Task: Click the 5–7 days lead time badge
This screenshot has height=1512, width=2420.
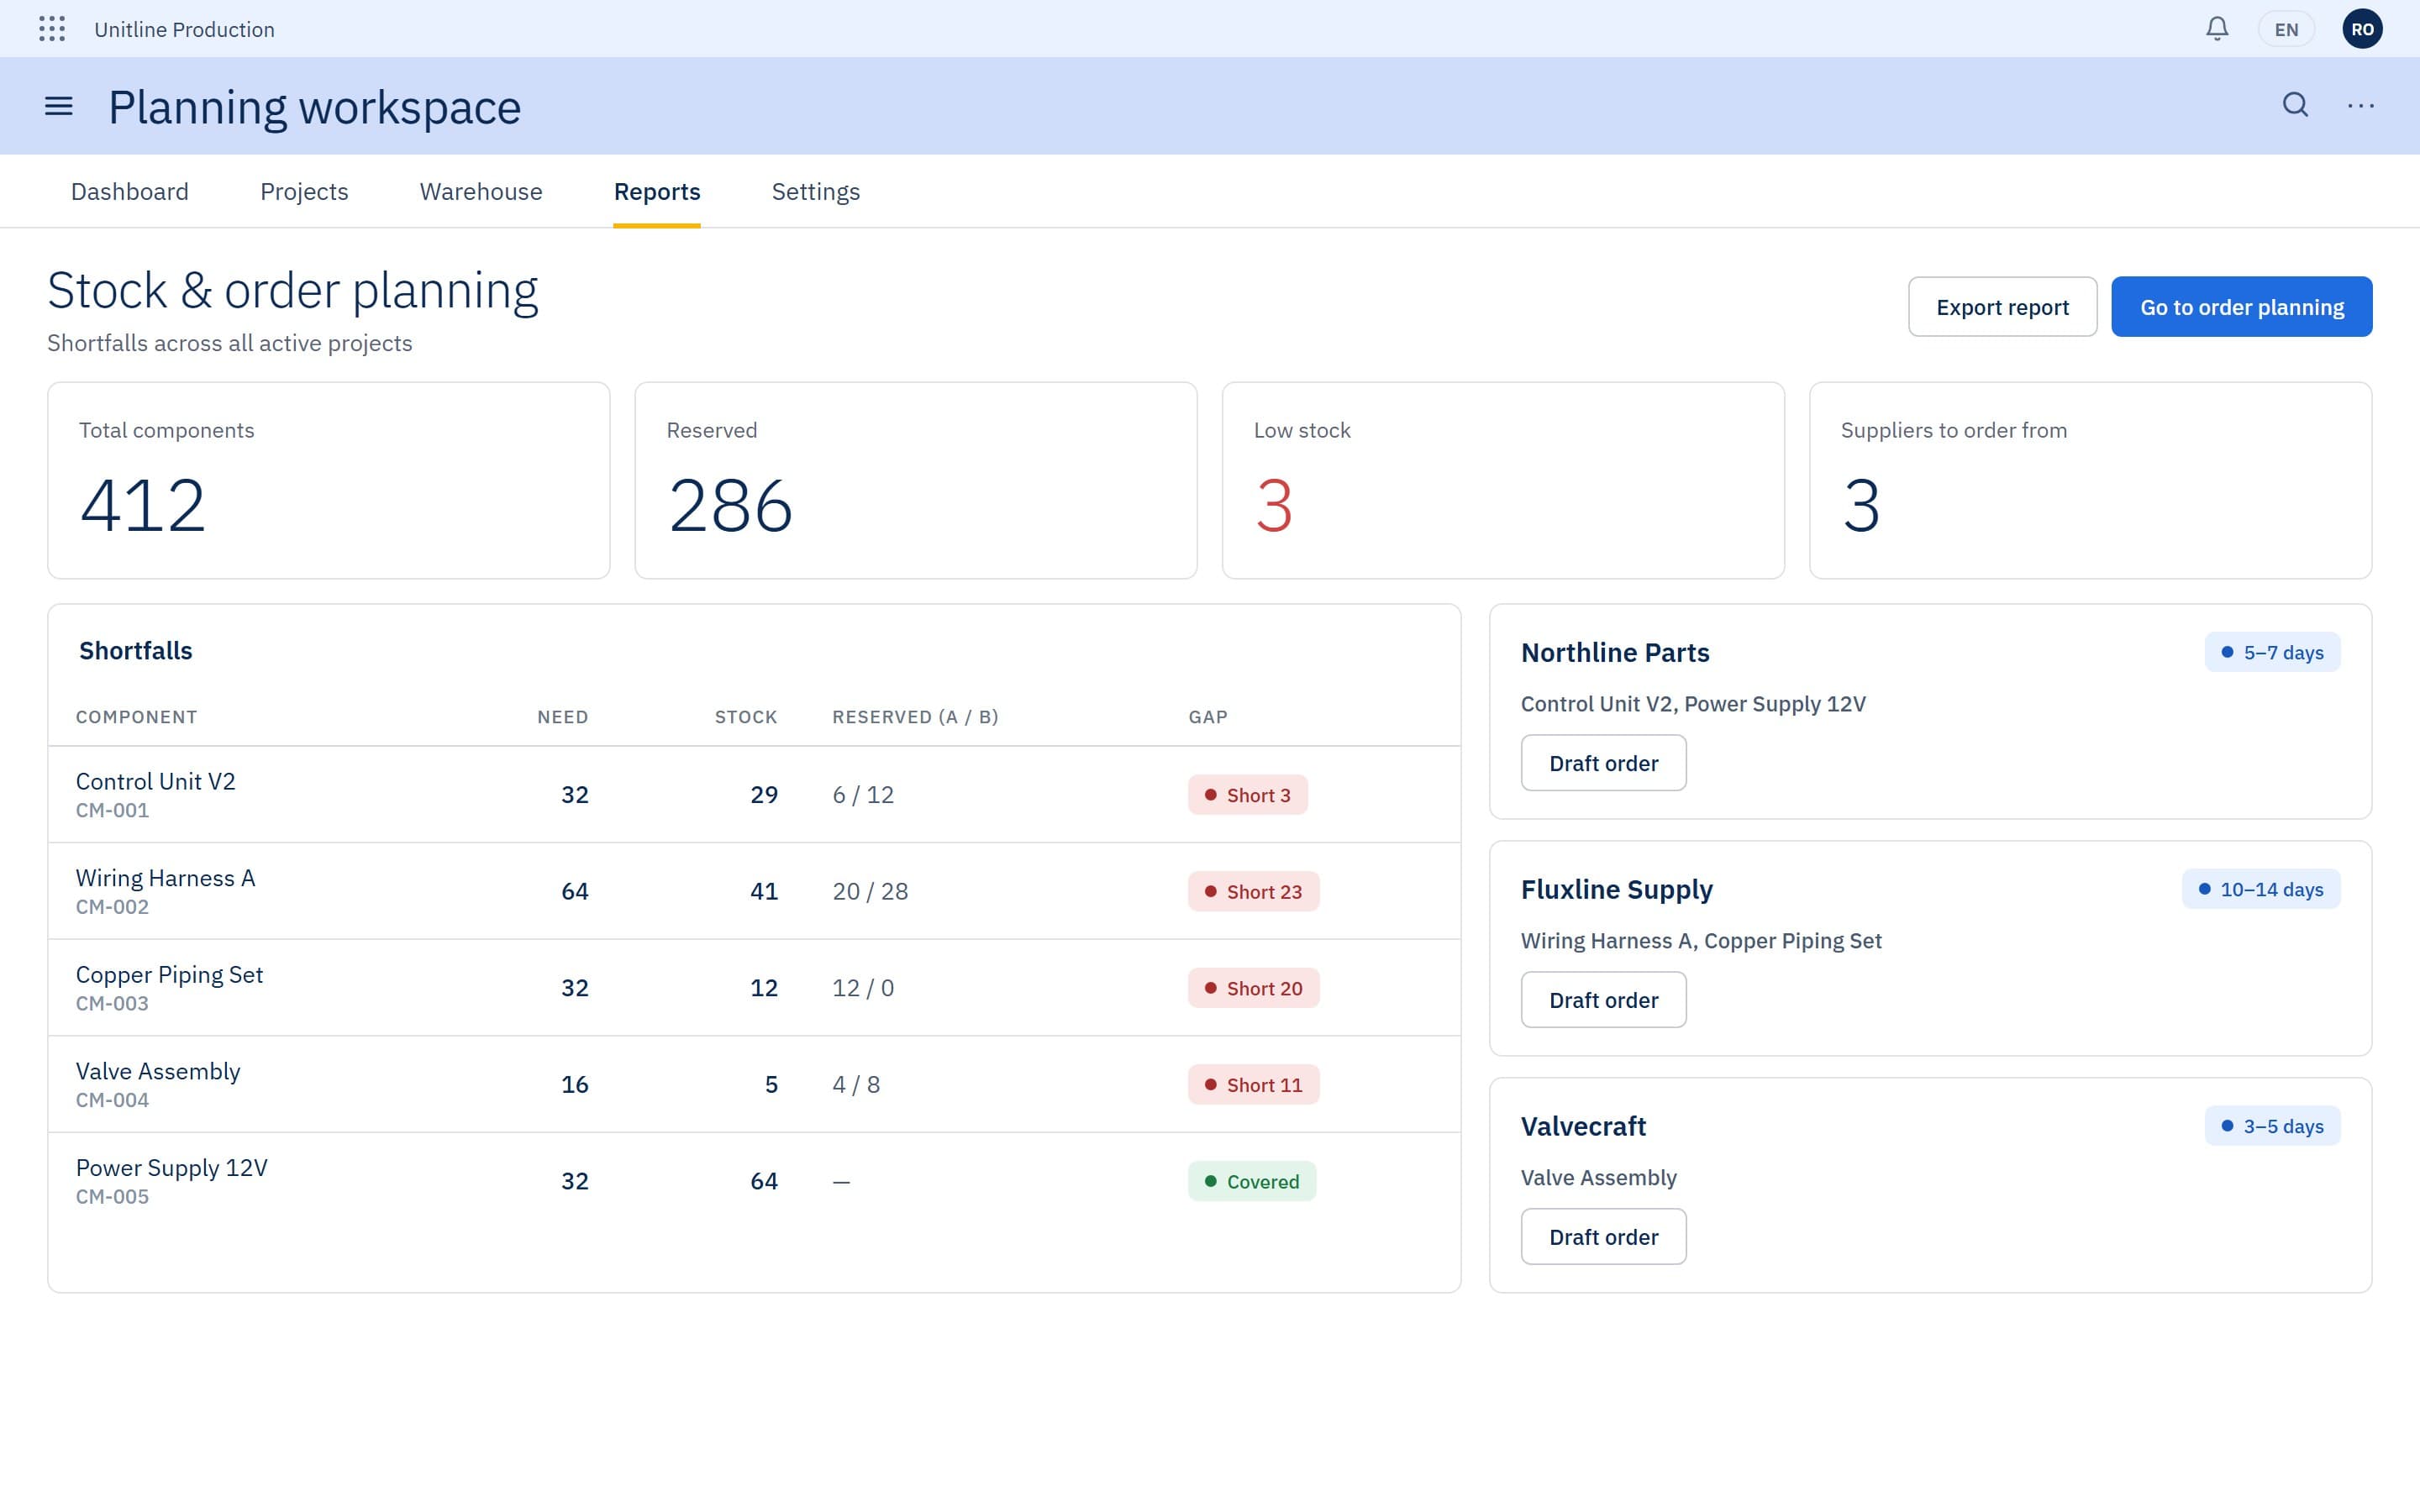Action: [x=2272, y=652]
